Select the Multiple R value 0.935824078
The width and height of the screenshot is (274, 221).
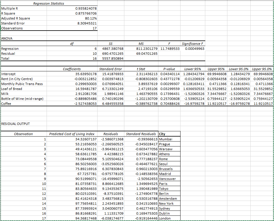[72, 8]
